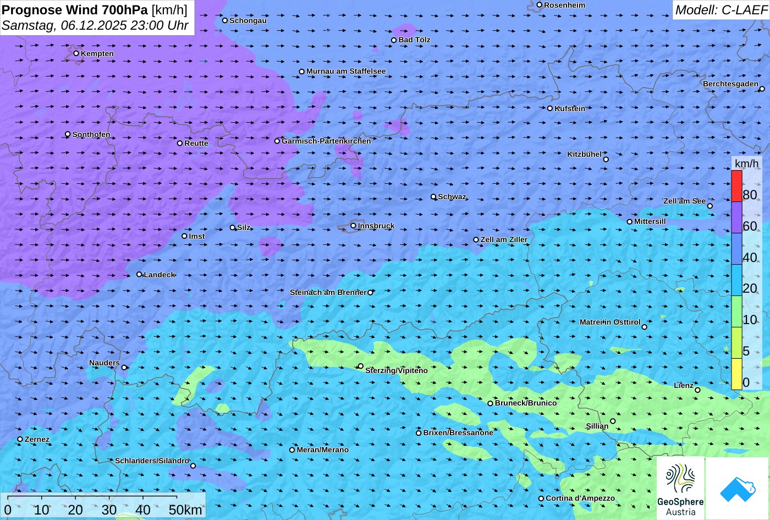Click the Mittersill location dot
This screenshot has width=770, height=520.
pyautogui.click(x=630, y=222)
